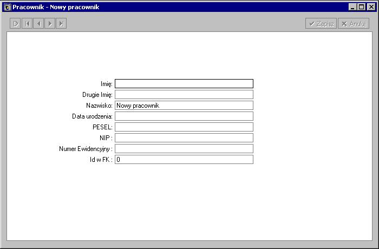This screenshot has height=249, width=379.
Task: Click the PESEL input field
Action: point(184,127)
